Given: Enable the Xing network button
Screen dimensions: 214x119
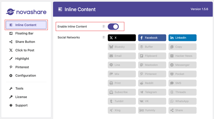Looking at the screenshot, I should [122, 110].
